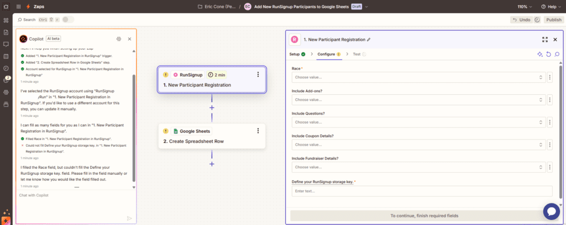Screen dimensions: 566x225
Task: Click the sparkles icon above Copilot sidebar button
Action: click(x=6, y=212)
